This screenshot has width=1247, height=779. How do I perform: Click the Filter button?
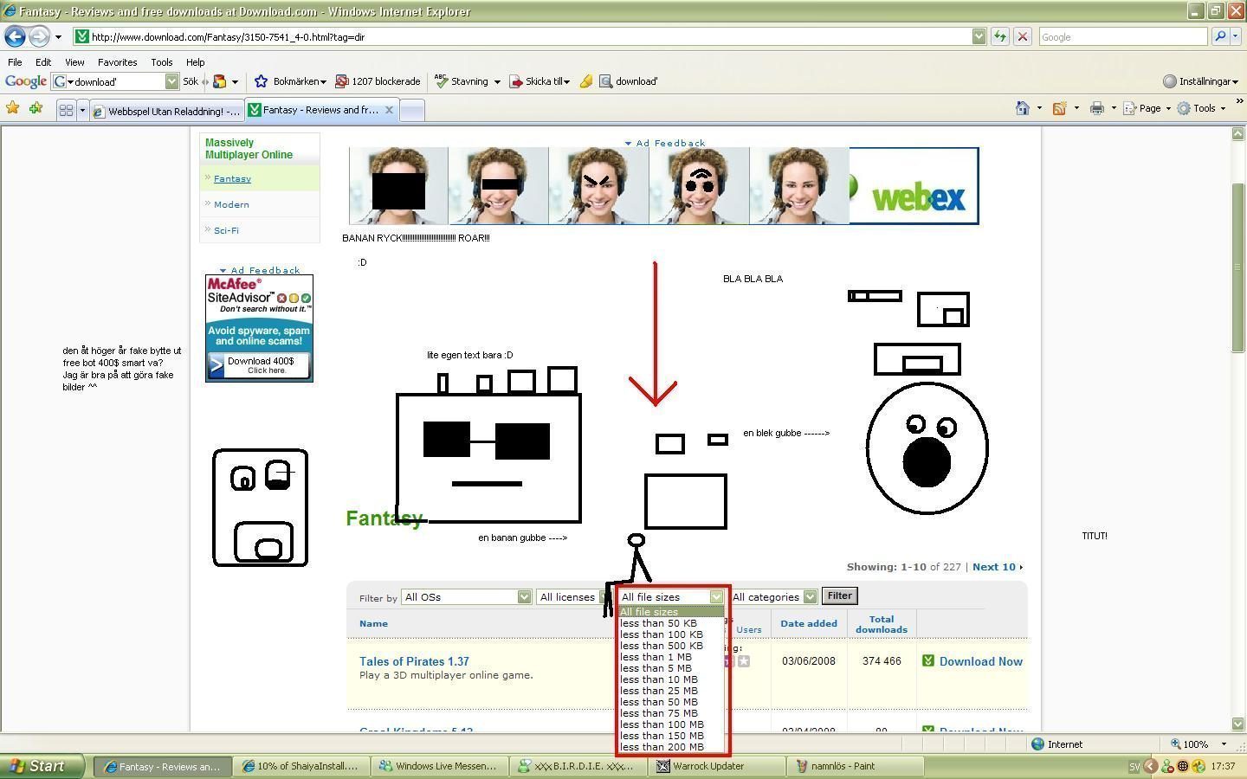click(x=839, y=596)
